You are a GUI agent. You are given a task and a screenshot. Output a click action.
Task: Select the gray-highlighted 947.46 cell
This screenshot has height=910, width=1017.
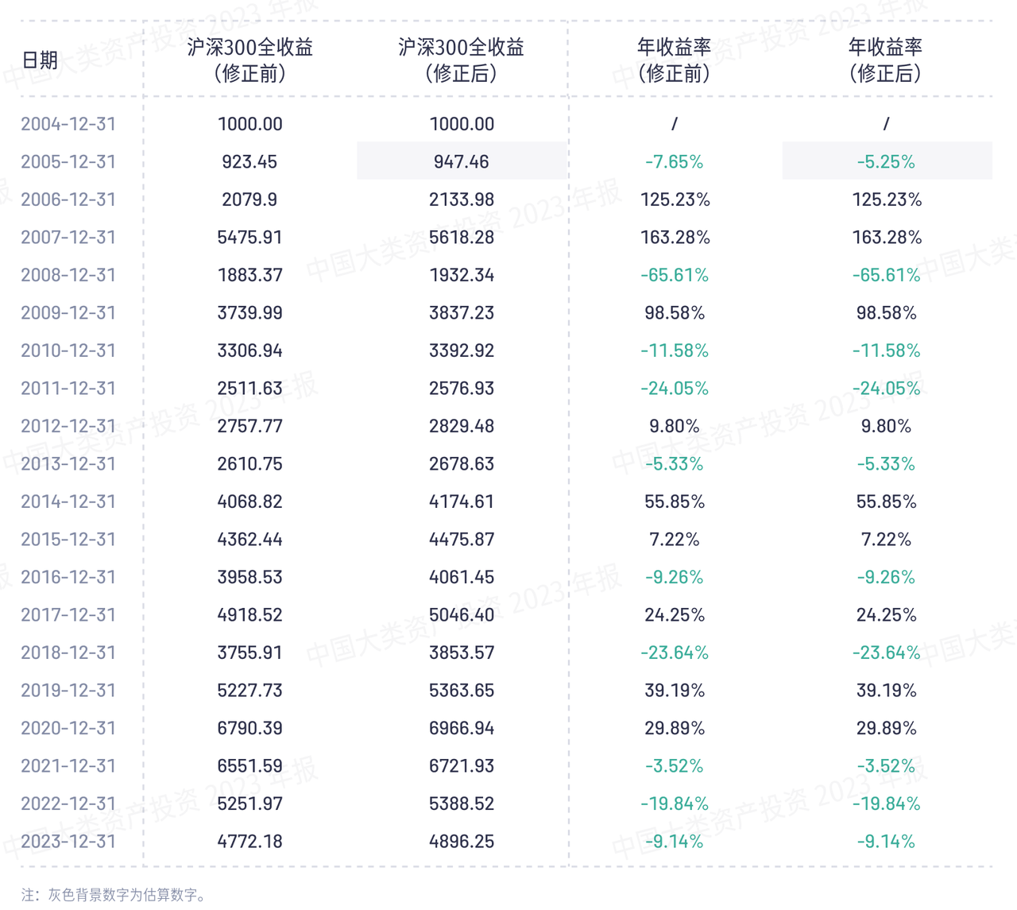(462, 161)
